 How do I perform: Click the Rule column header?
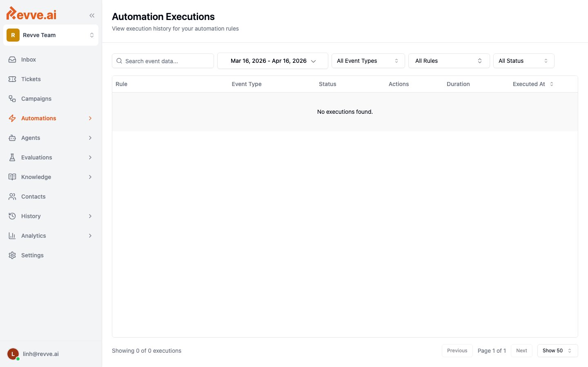click(x=121, y=84)
